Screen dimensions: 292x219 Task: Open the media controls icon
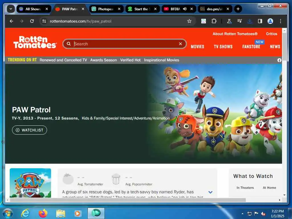pos(240,21)
